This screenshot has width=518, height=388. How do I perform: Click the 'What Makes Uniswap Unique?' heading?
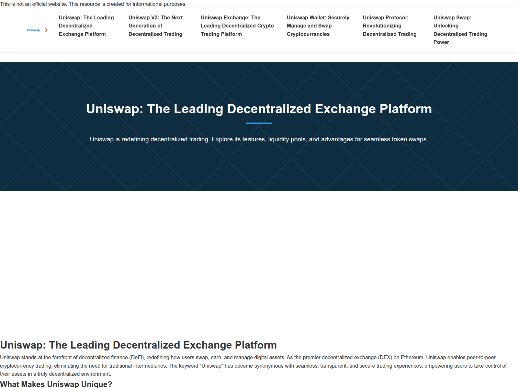pyautogui.click(x=56, y=384)
